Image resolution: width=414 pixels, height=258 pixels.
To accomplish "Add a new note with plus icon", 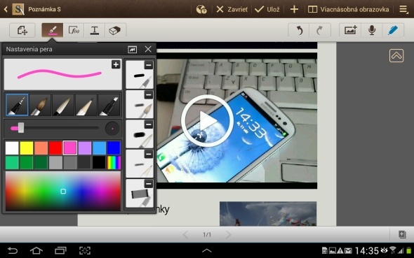I will pos(294,10).
